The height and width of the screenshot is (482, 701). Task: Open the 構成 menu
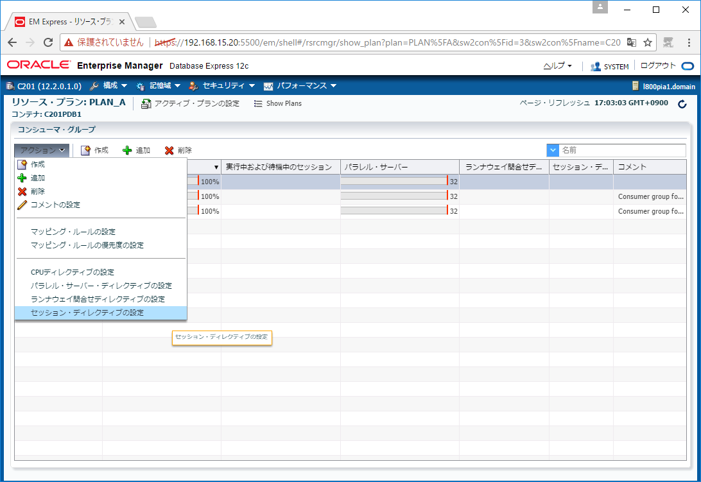click(x=108, y=85)
